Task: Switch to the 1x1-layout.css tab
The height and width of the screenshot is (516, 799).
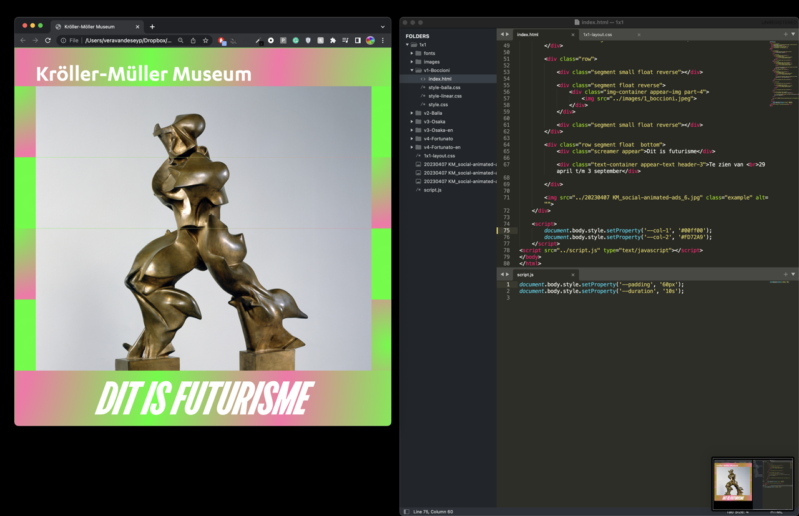Action: click(597, 35)
